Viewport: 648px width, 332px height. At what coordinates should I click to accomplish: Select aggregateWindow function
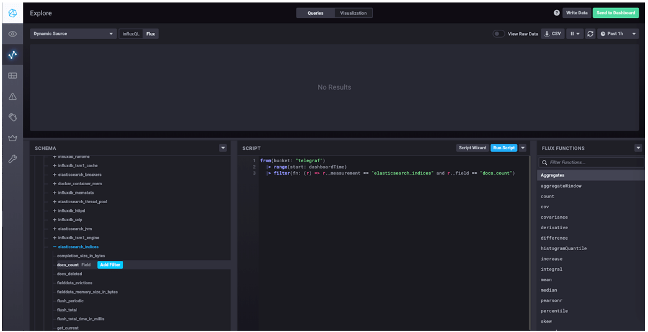pos(561,186)
